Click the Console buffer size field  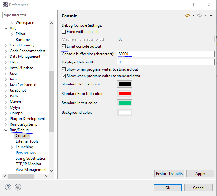(166, 54)
